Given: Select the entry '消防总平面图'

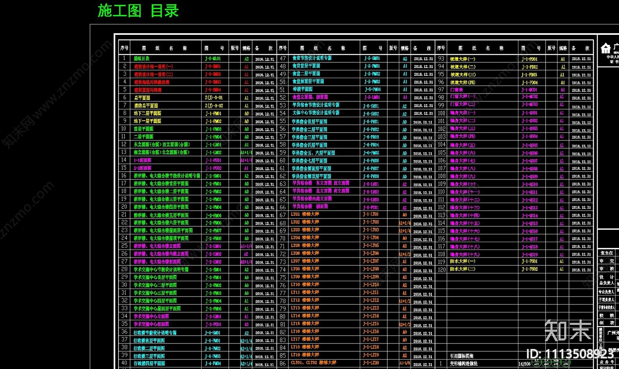Looking at the screenshot, I should [x=146, y=106].
